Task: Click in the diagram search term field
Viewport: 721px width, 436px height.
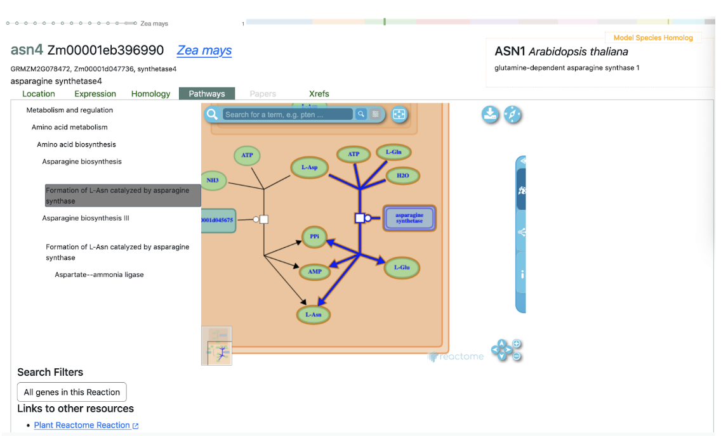Action: 288,115
